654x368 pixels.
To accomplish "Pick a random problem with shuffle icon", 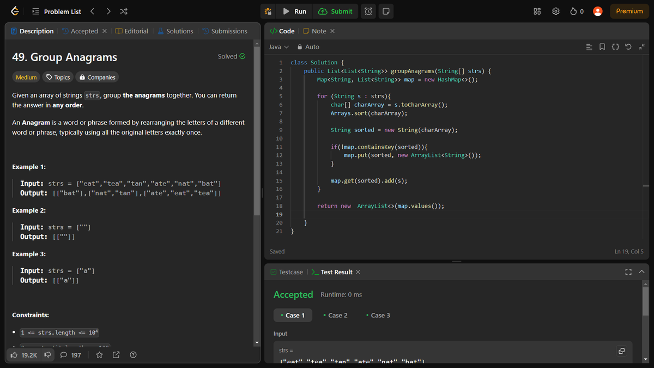I will tap(124, 11).
